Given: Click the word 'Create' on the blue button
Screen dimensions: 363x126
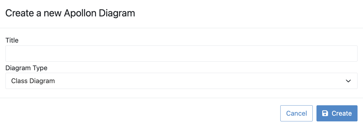Looking at the screenshot, I should 341,113.
